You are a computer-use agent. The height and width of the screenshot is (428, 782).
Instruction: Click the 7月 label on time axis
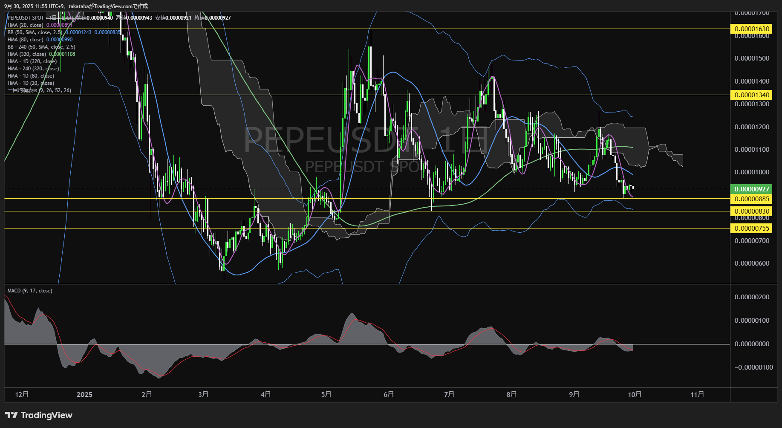tap(449, 395)
